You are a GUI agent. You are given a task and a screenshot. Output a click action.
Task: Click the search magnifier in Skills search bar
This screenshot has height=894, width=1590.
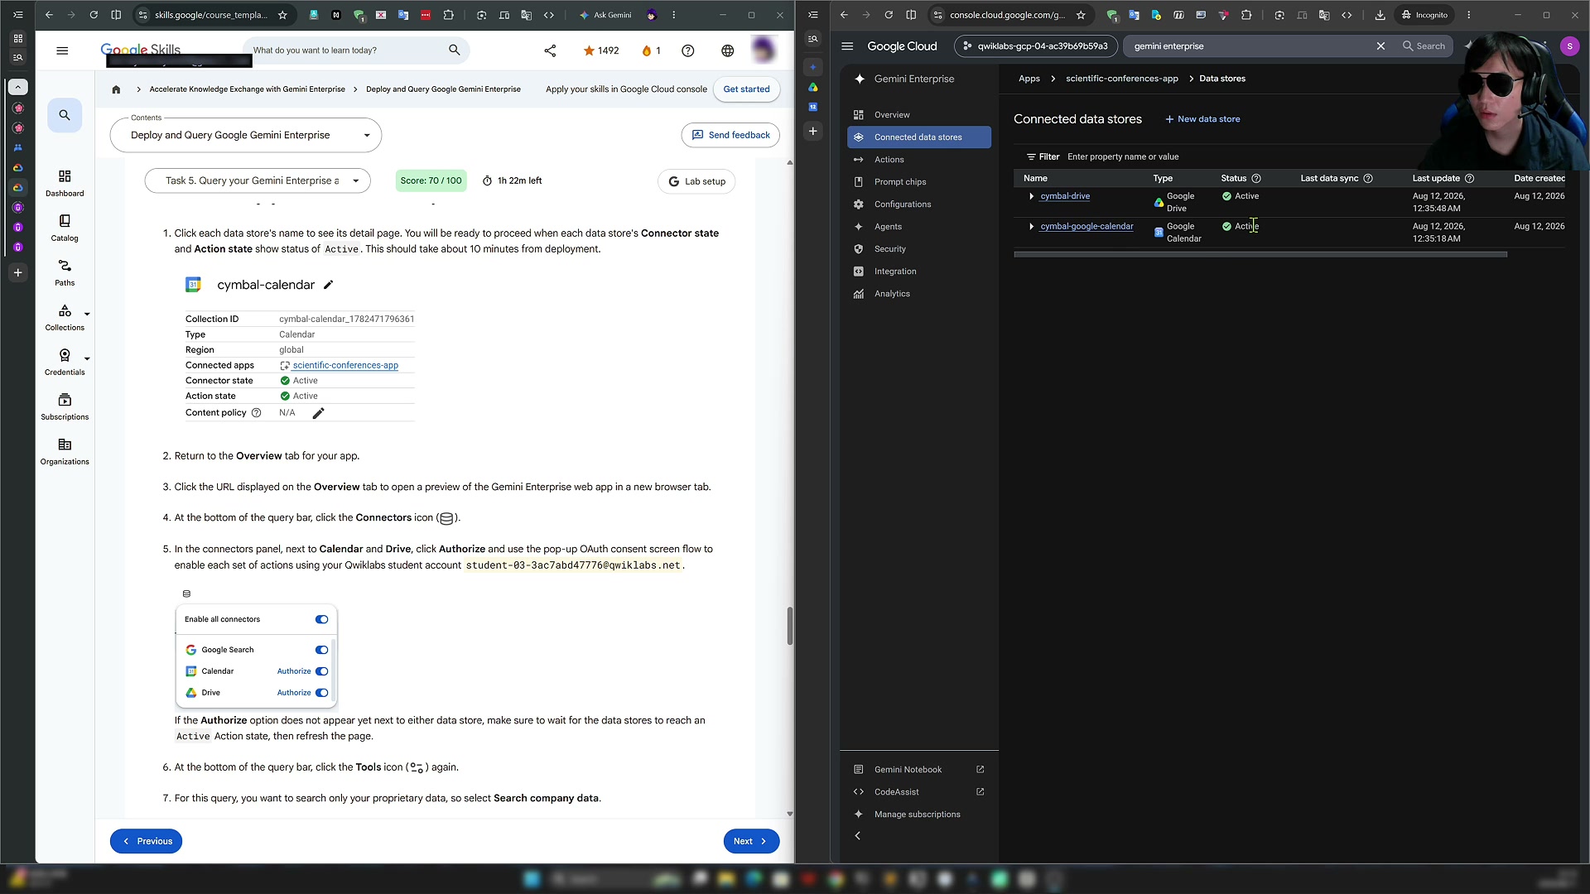pyautogui.click(x=454, y=50)
